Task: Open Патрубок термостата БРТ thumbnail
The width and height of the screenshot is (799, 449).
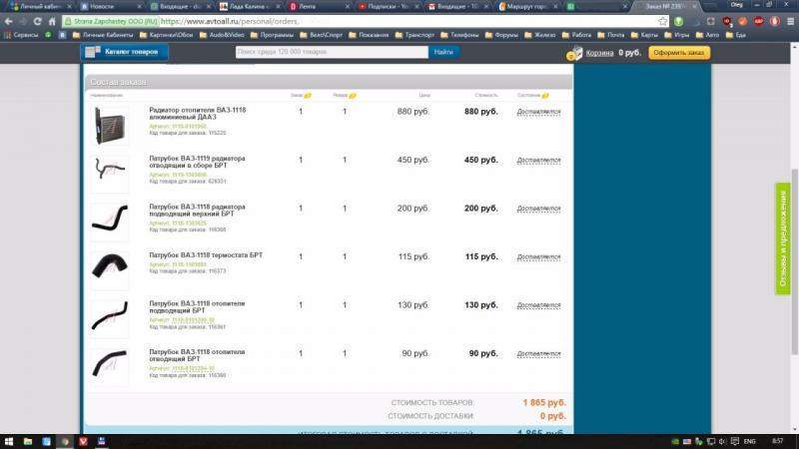Action: coord(110,269)
